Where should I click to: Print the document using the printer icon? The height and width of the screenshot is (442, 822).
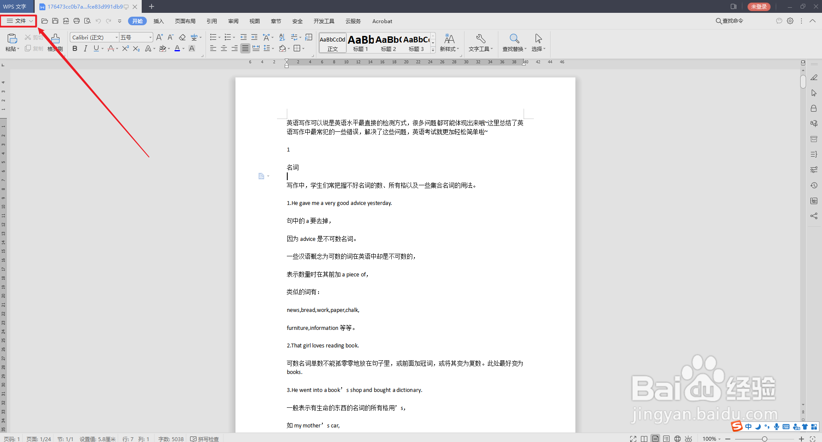(x=77, y=21)
